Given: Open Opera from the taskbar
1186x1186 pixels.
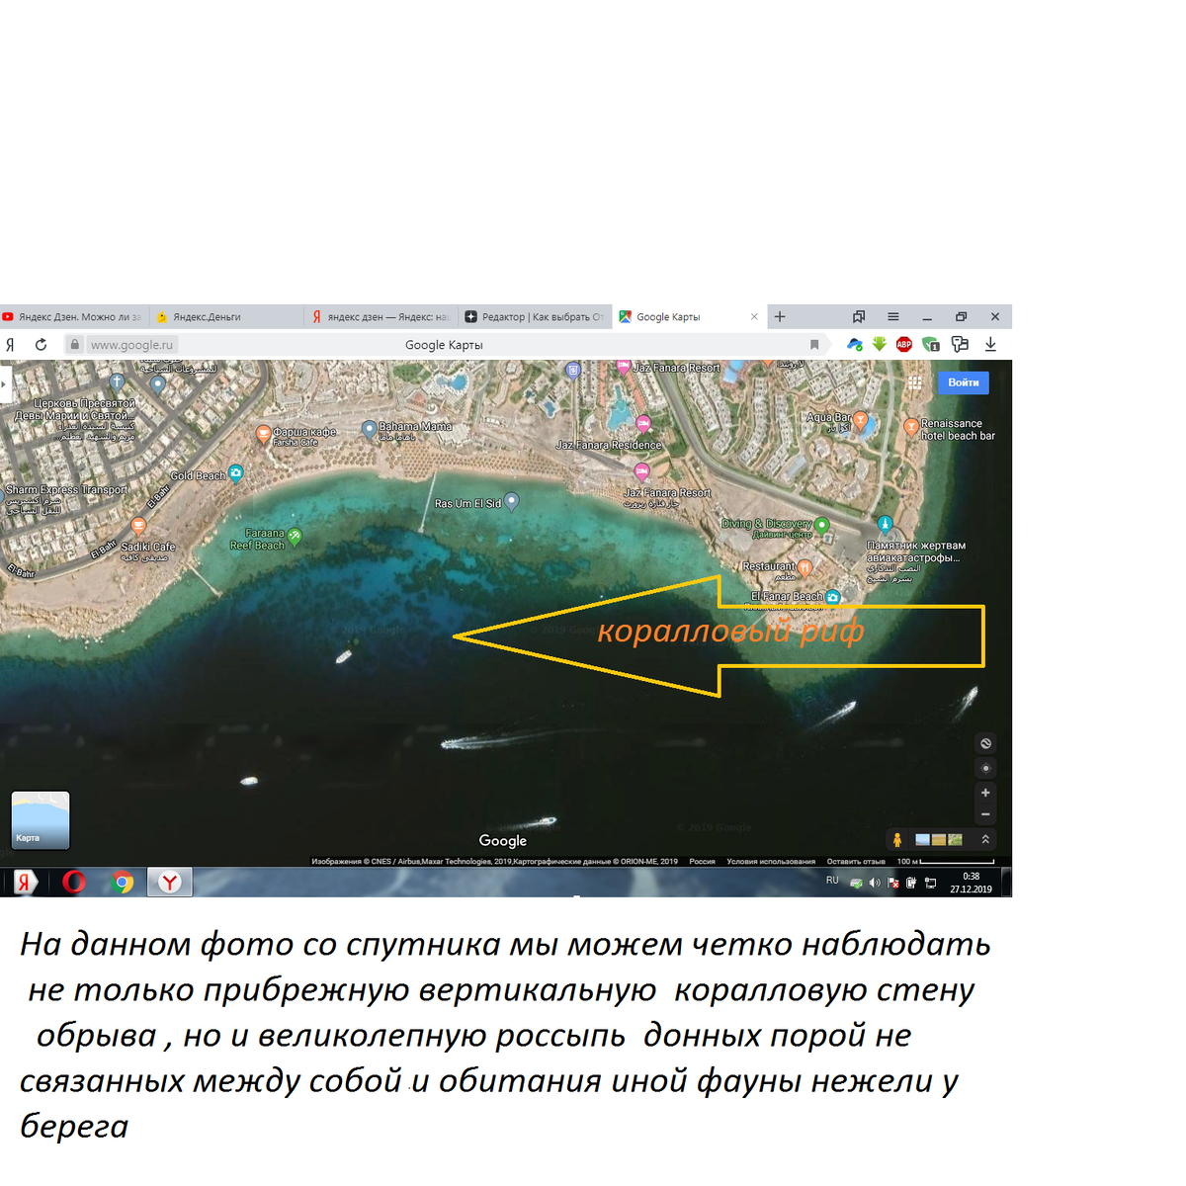Looking at the screenshot, I should [x=74, y=883].
